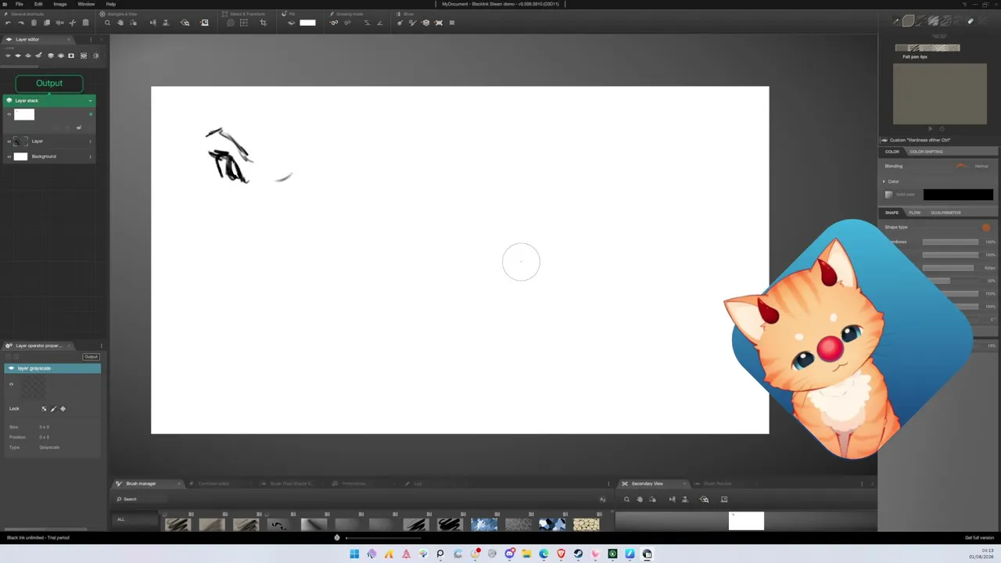Click the Redo arrow in General shortcuts
The height and width of the screenshot is (563, 1001).
(x=21, y=23)
